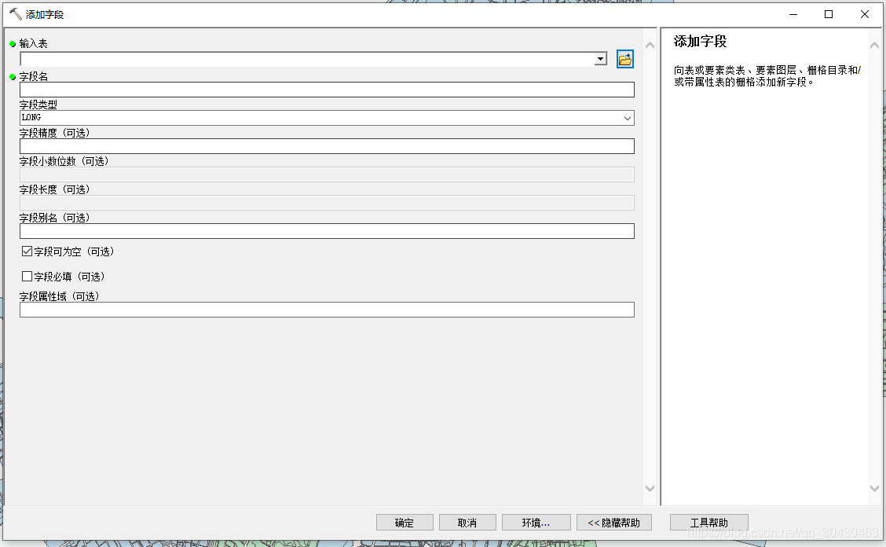Click the green required indicator beside 输入表
886x547 pixels.
coord(13,43)
